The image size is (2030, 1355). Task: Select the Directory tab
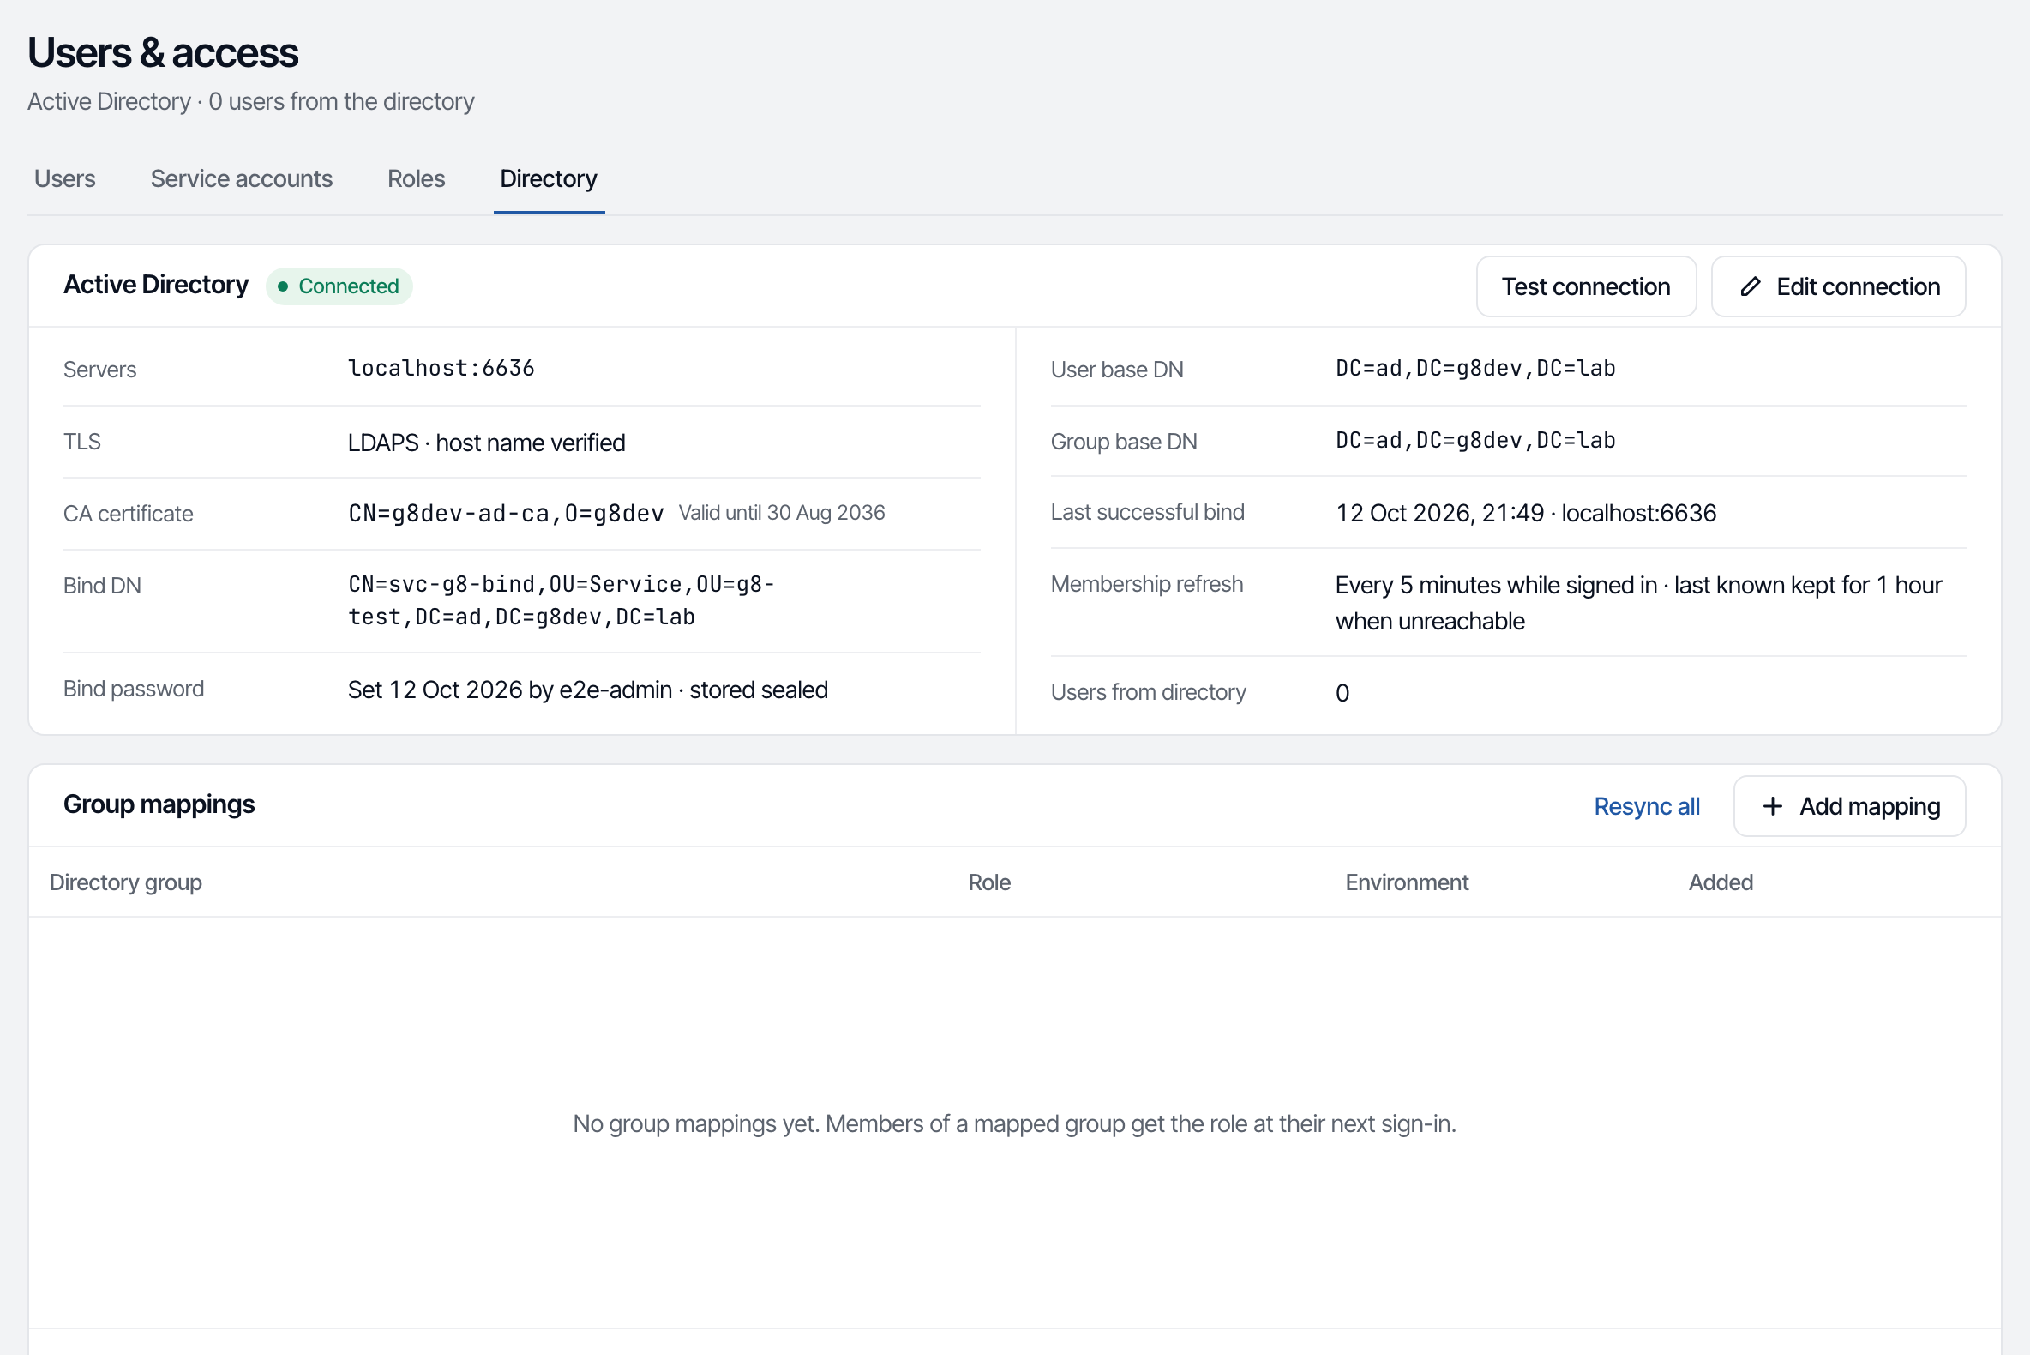pos(549,179)
